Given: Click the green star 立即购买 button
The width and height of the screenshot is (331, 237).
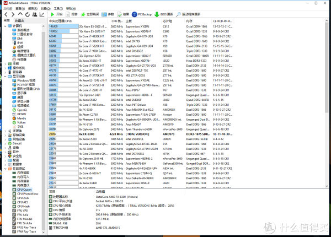Looking at the screenshot, I should tap(90, 14).
